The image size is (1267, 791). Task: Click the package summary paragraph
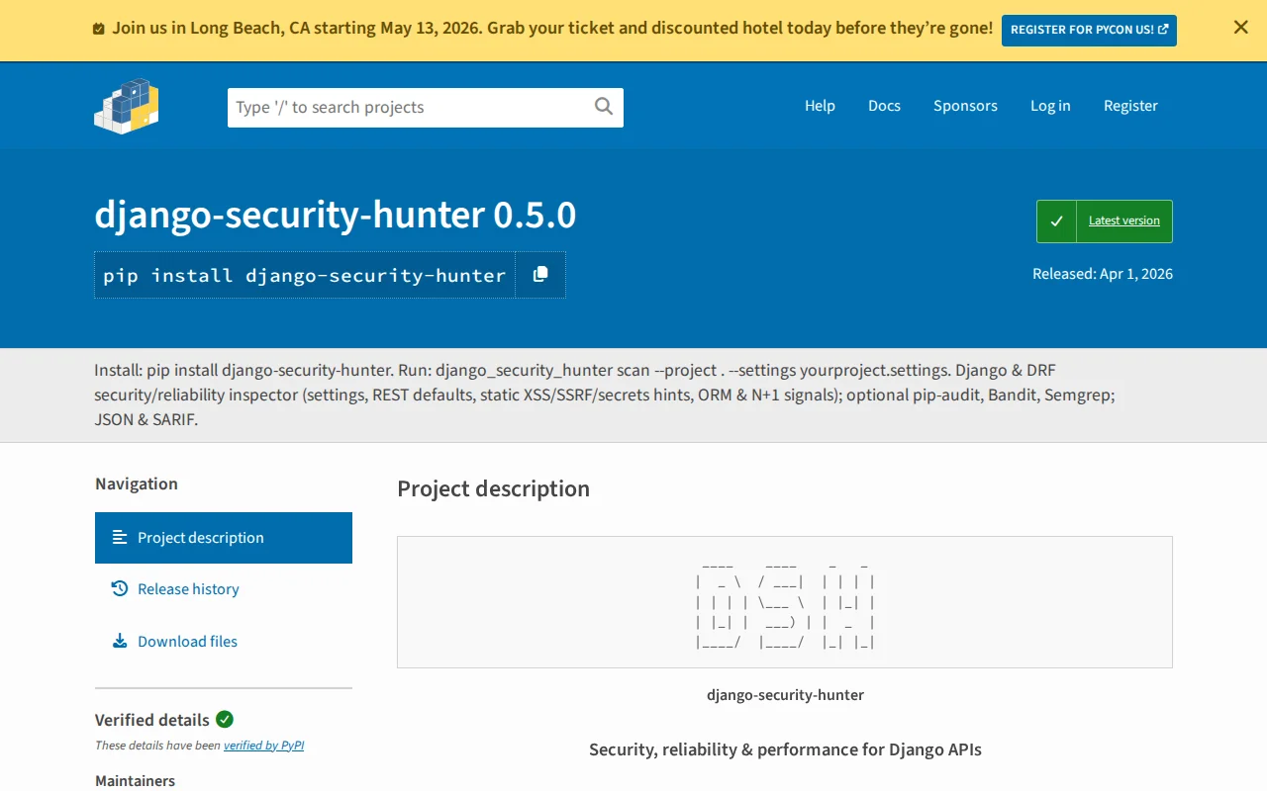click(604, 395)
